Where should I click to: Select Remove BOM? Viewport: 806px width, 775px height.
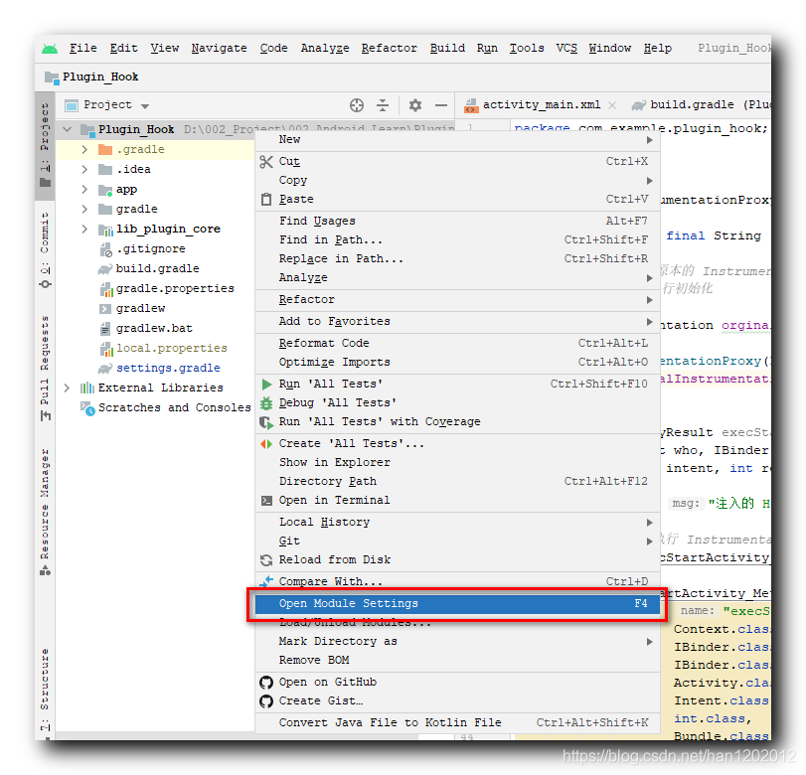click(457, 660)
